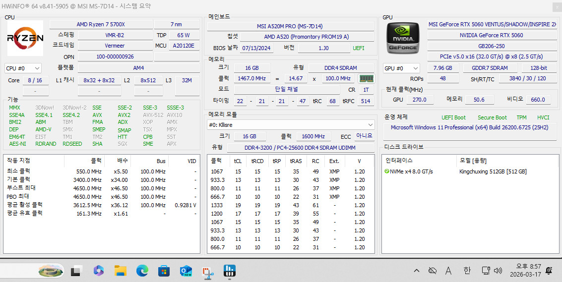Launch Copilot from the taskbar
Viewport: 562px width, 282px height.
[x=99, y=271]
